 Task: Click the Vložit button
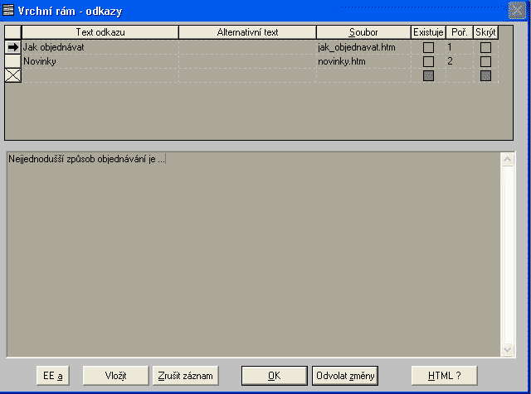click(x=116, y=376)
